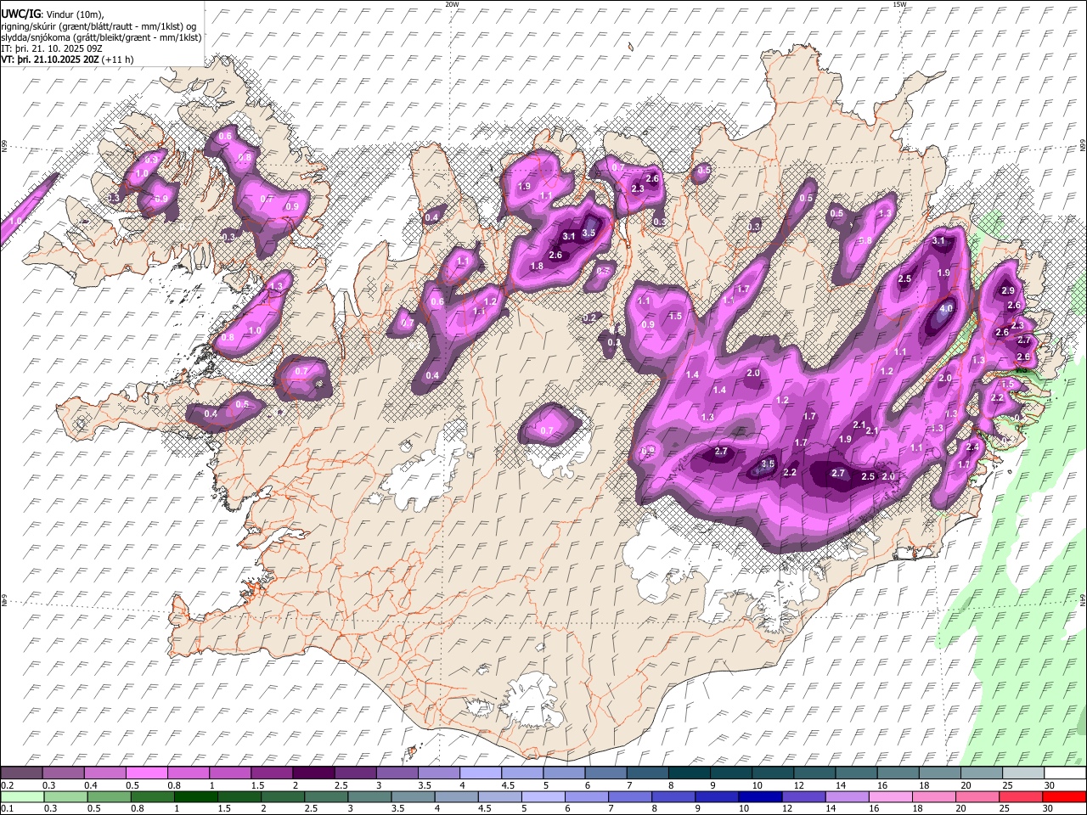Click the '15W' longitude label
The width and height of the screenshot is (1087, 815).
(x=899, y=4)
